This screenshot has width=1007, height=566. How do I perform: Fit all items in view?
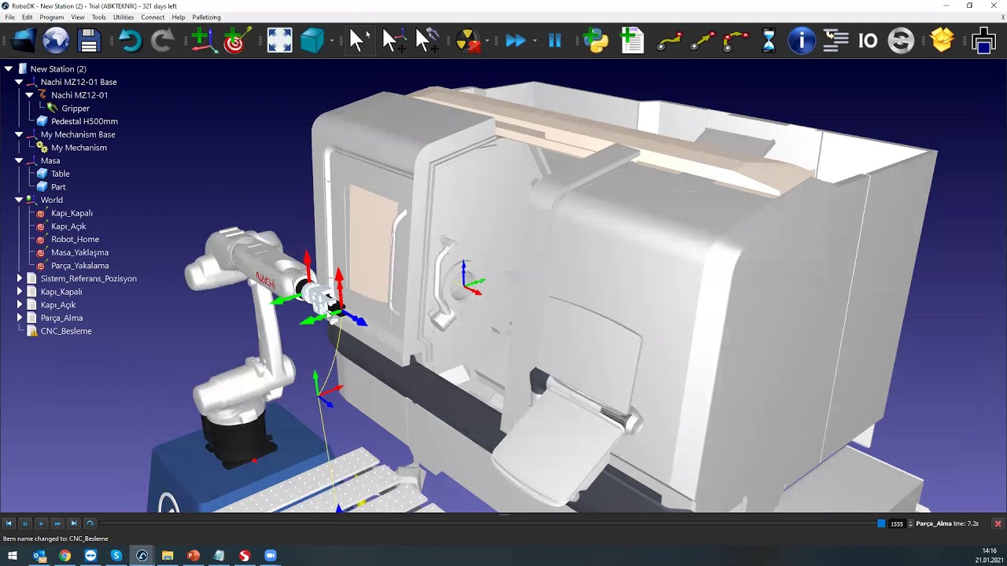coord(279,40)
